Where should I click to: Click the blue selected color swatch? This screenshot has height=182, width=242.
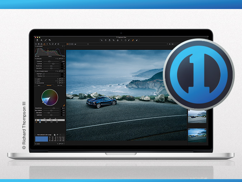(x=41, y=138)
